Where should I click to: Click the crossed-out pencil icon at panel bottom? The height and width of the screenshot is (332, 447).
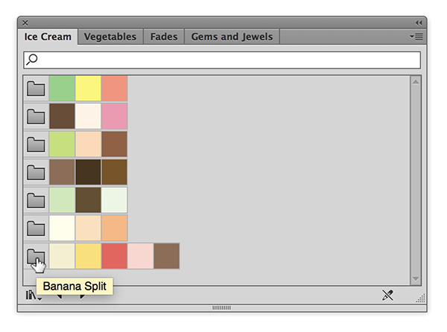point(387,295)
